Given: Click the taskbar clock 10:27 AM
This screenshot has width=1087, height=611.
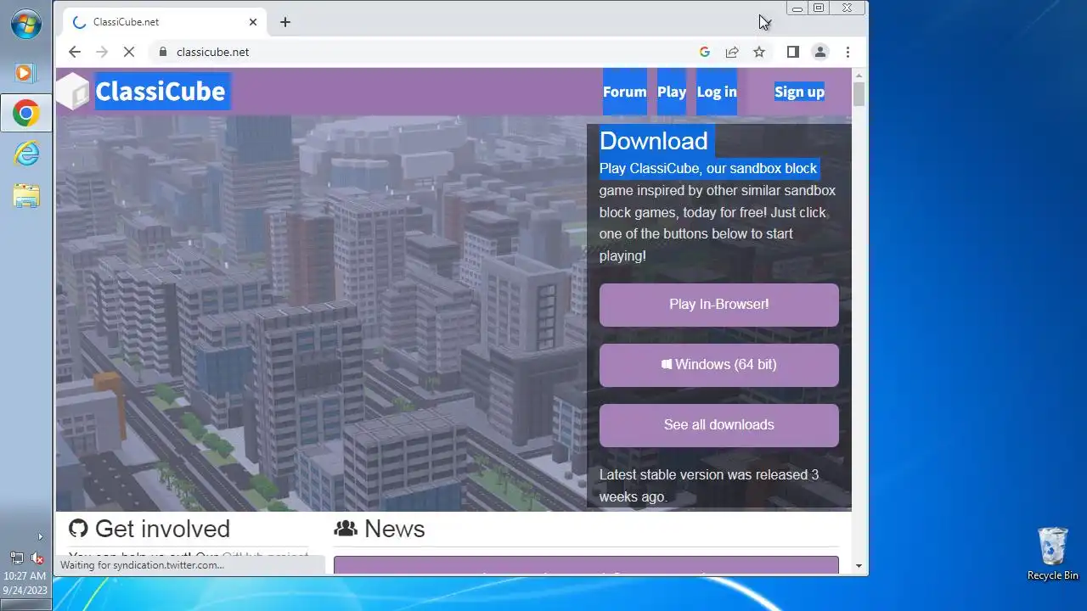Looking at the screenshot, I should (25, 576).
